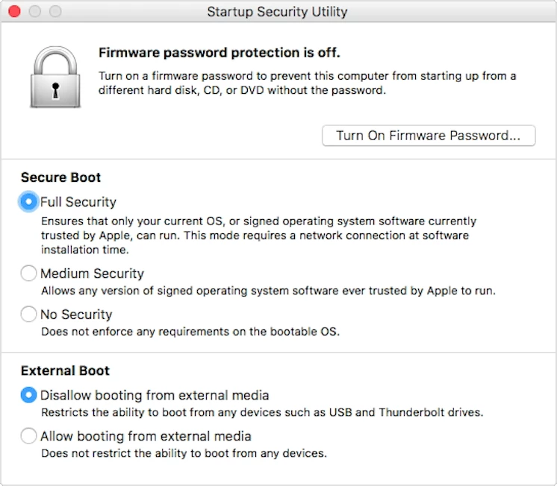
Task: Select the Full Security radio button
Action: point(29,202)
